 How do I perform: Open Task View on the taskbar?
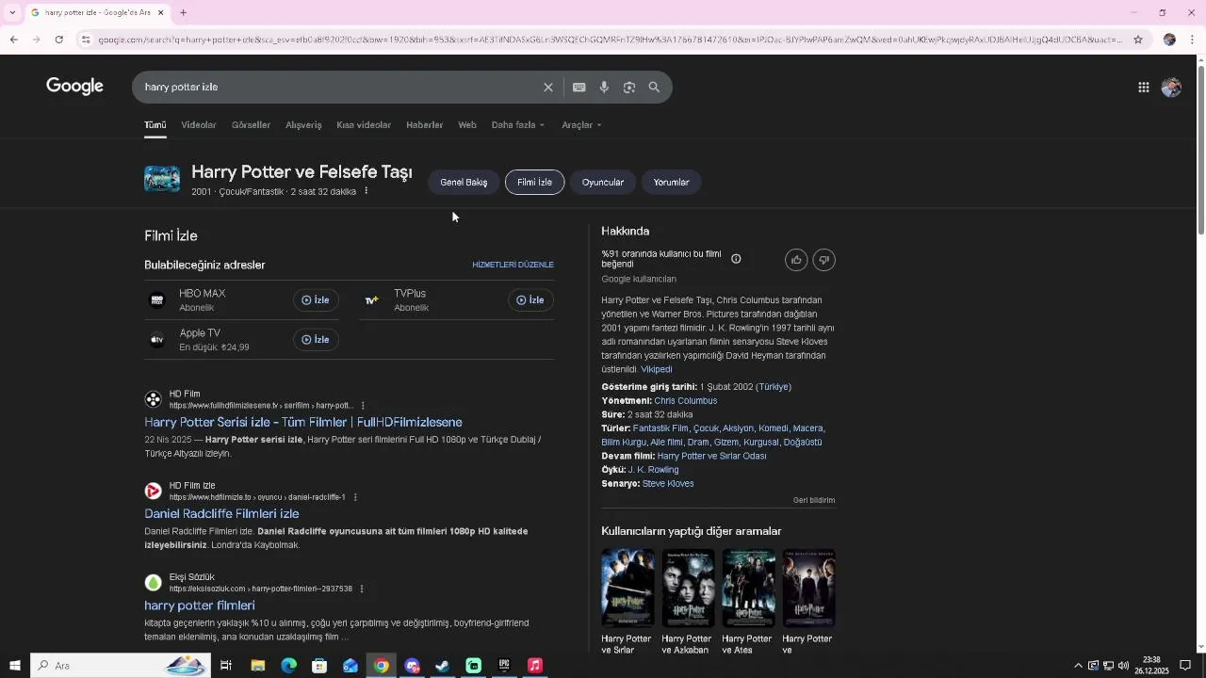(226, 666)
